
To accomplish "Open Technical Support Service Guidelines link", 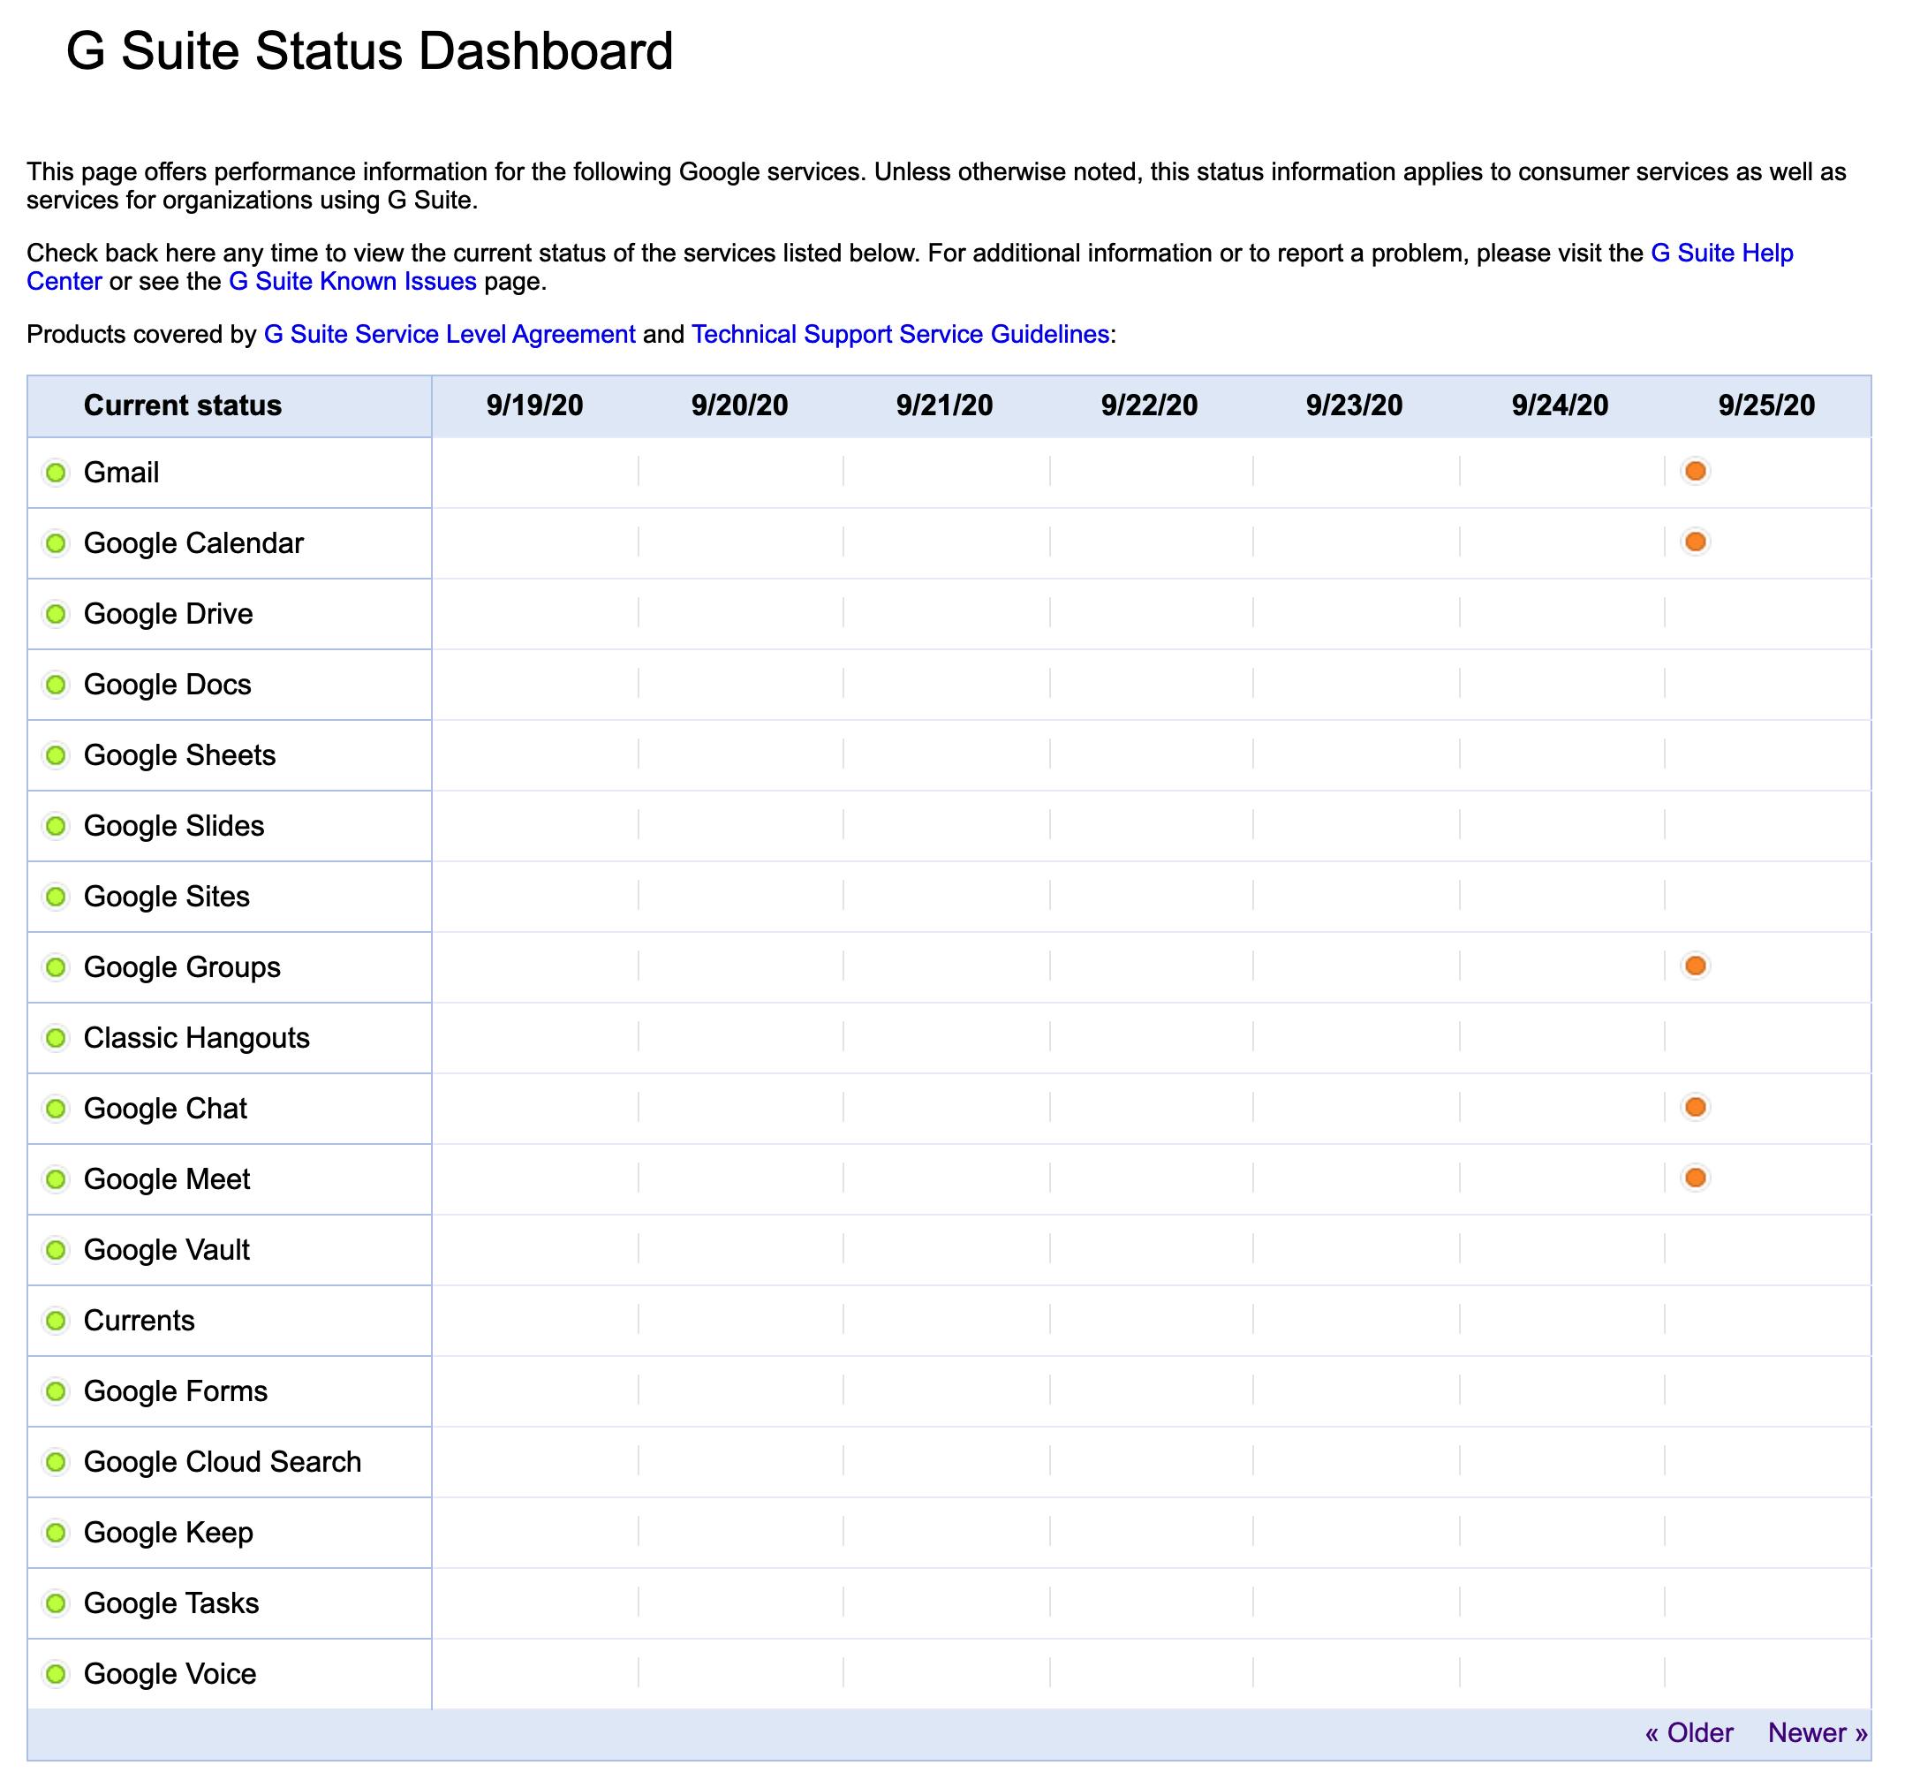I will [900, 334].
